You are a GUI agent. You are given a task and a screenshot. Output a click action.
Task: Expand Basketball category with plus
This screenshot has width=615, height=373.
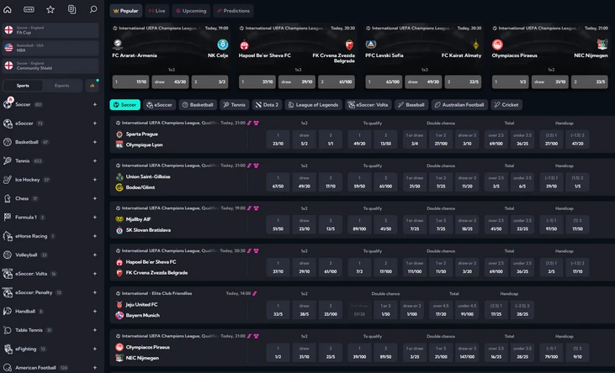coord(94,142)
